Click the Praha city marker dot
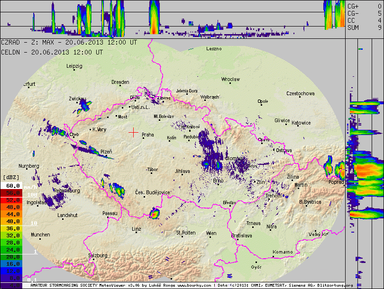The image size is (384, 289). [x=142, y=138]
